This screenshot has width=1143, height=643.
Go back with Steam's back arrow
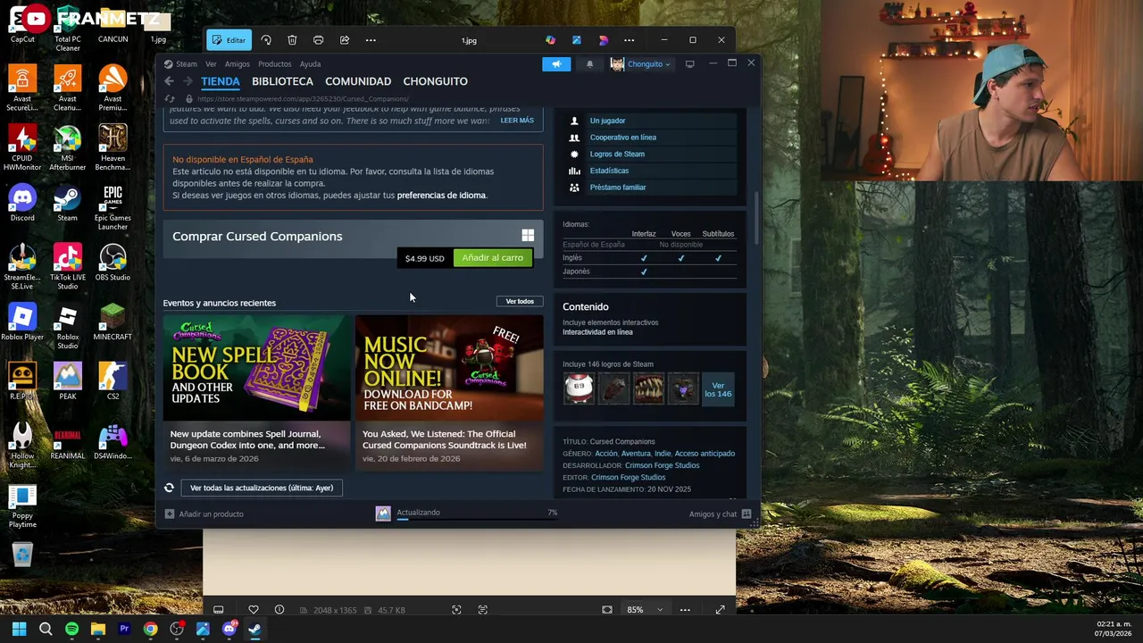click(169, 81)
